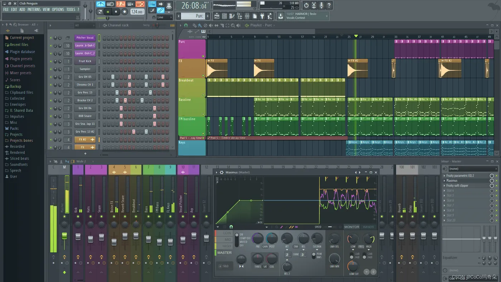Select the playlist Draw pencil tool
Screen dimensions: 501x282
coord(194,25)
